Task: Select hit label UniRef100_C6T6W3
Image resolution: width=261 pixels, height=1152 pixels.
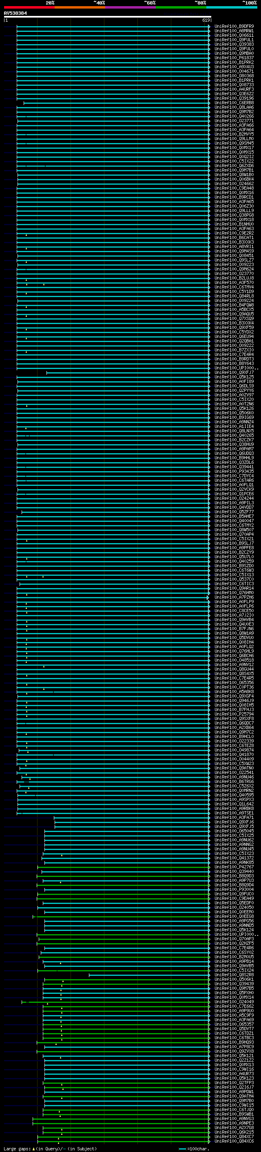Action: (234, 570)
